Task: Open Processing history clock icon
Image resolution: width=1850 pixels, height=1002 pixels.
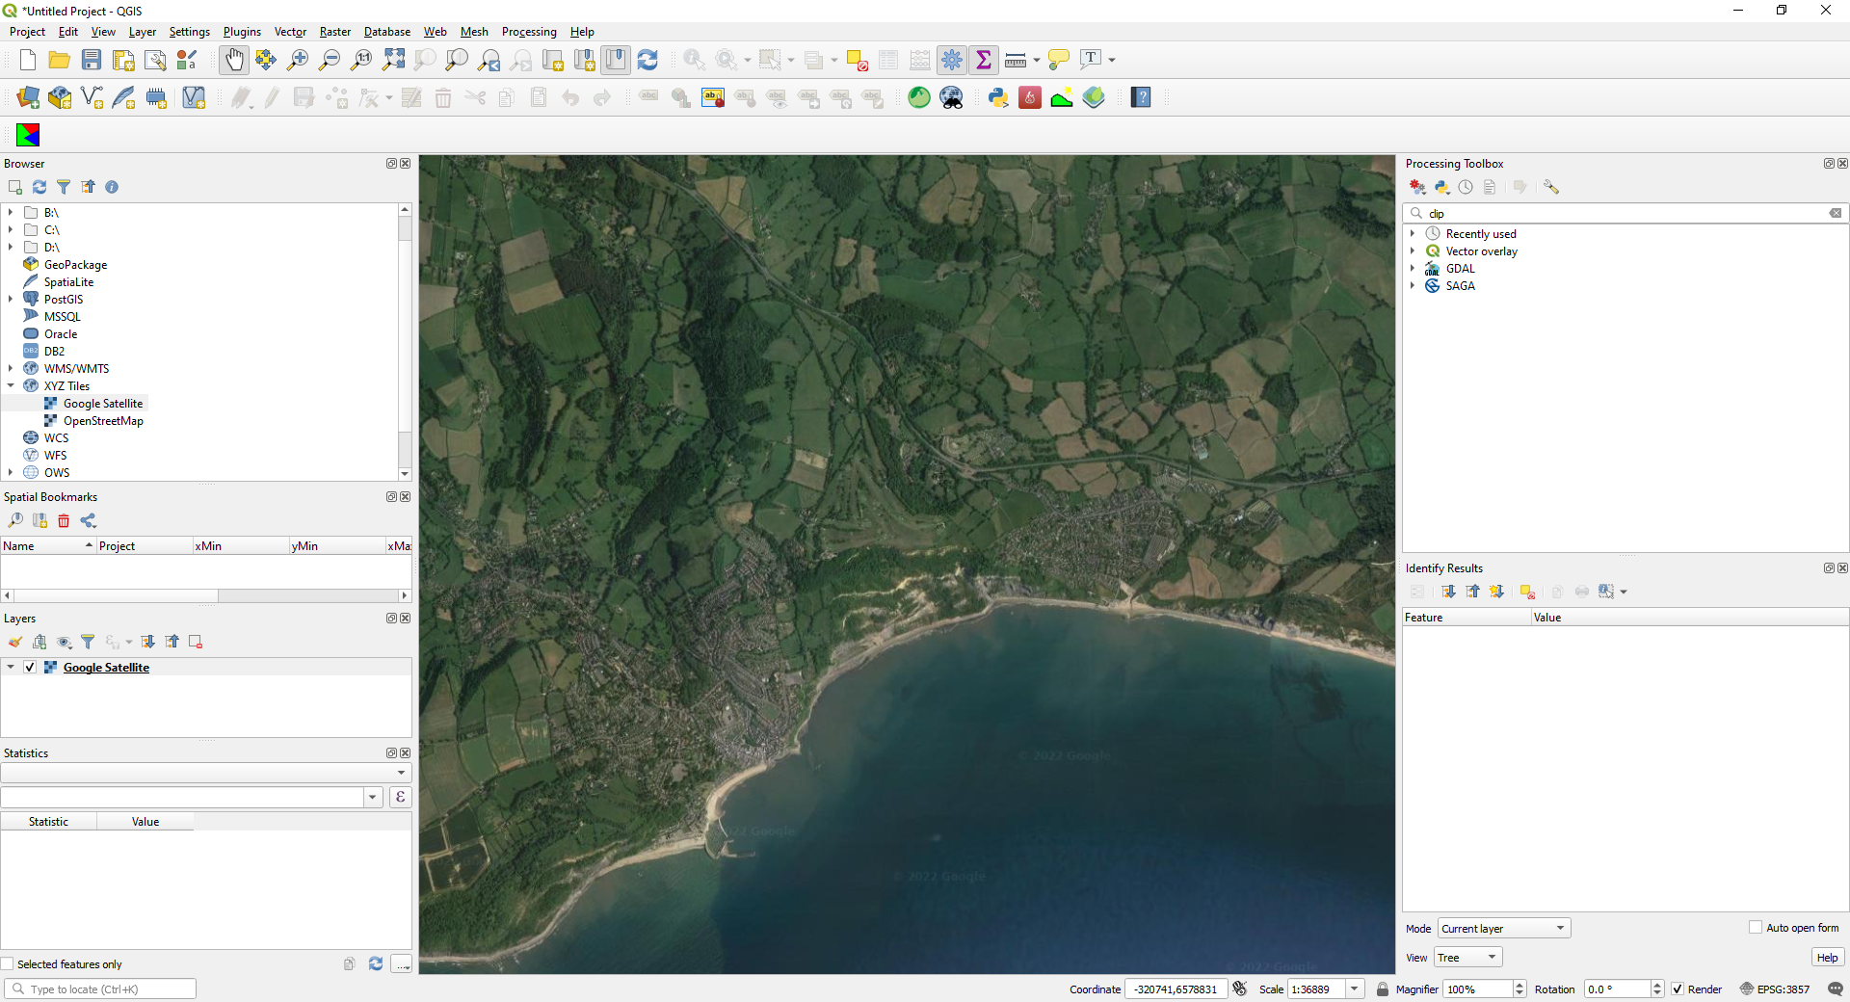Action: [x=1466, y=187]
